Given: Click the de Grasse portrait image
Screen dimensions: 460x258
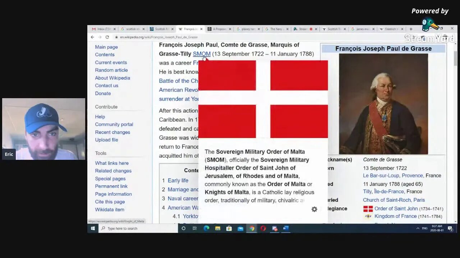Looking at the screenshot, I should pos(383,104).
